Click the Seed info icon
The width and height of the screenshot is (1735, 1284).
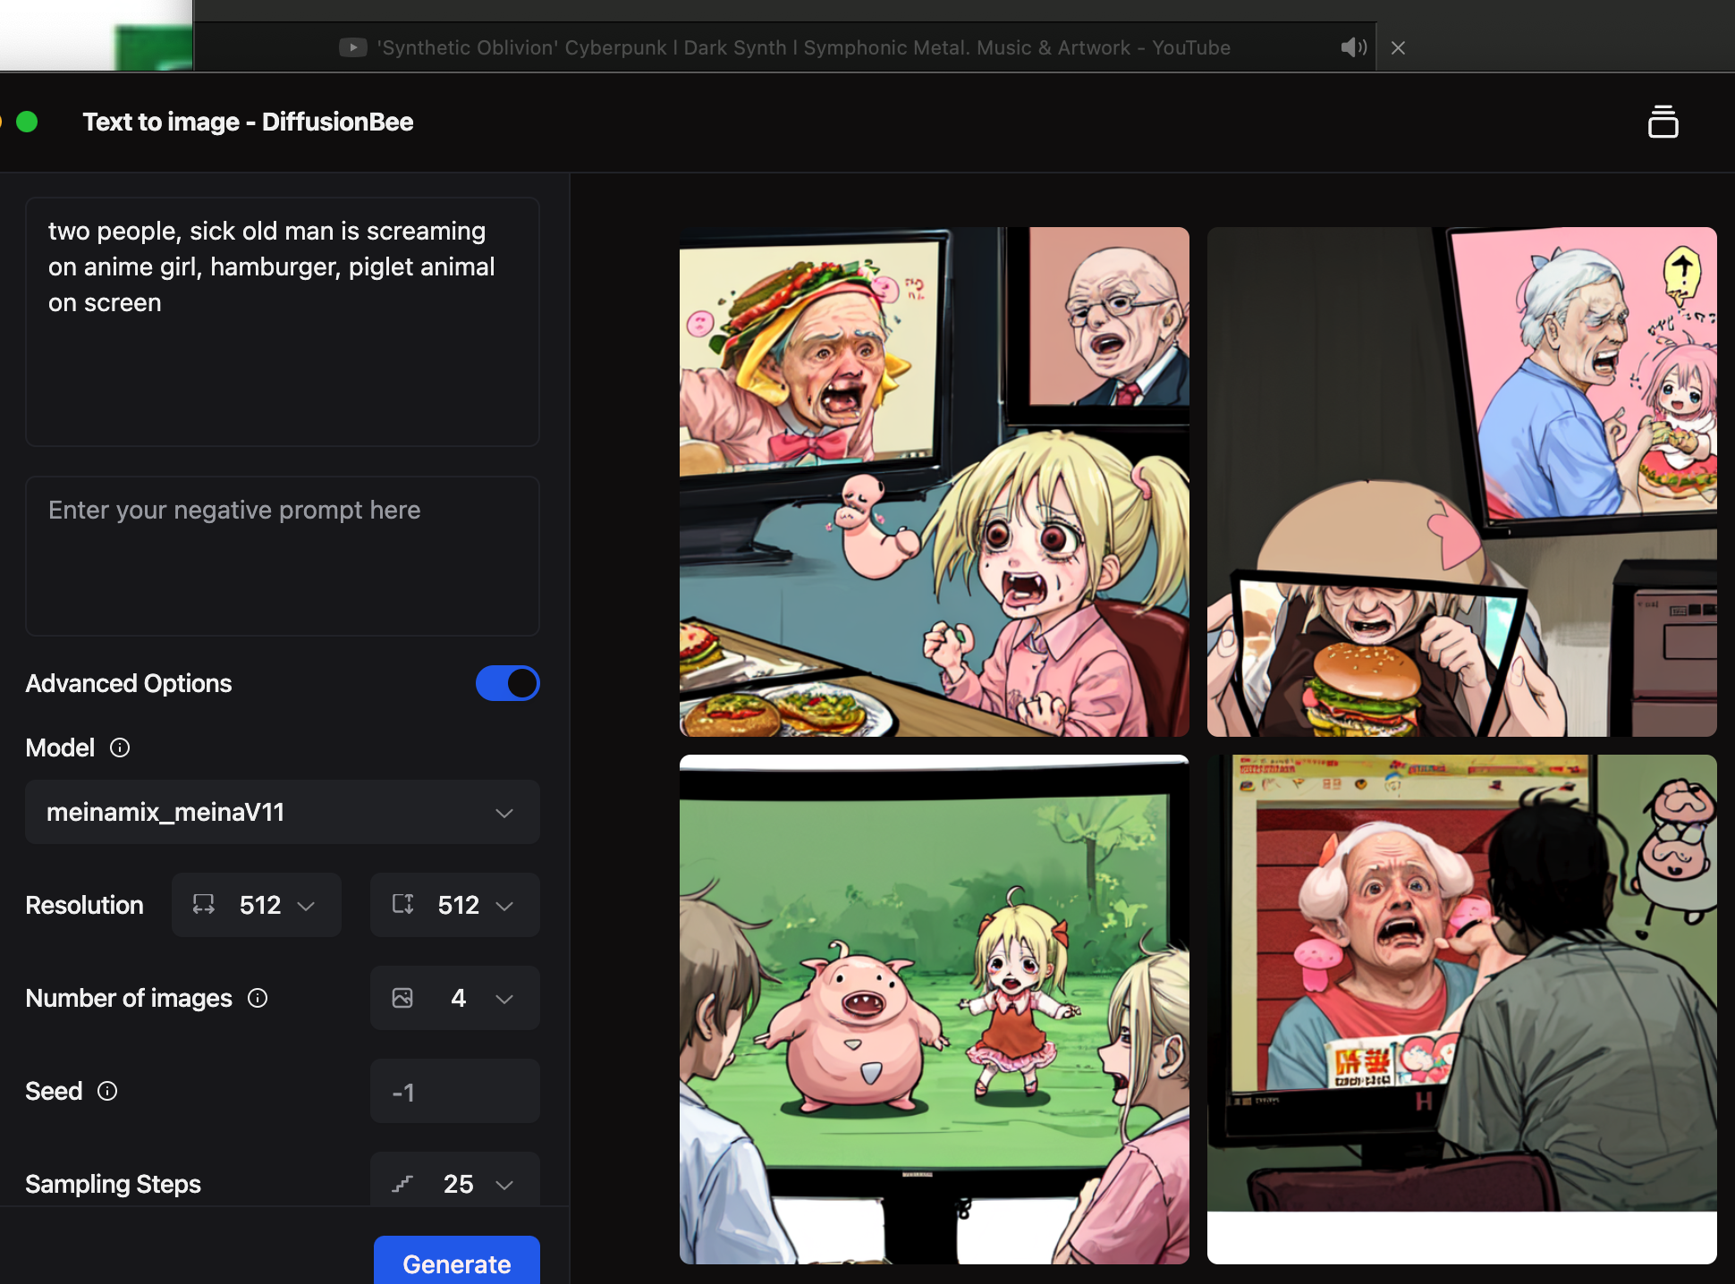pyautogui.click(x=107, y=1091)
